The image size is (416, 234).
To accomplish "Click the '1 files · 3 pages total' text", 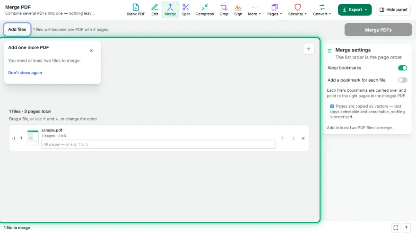I will (x=30, y=112).
